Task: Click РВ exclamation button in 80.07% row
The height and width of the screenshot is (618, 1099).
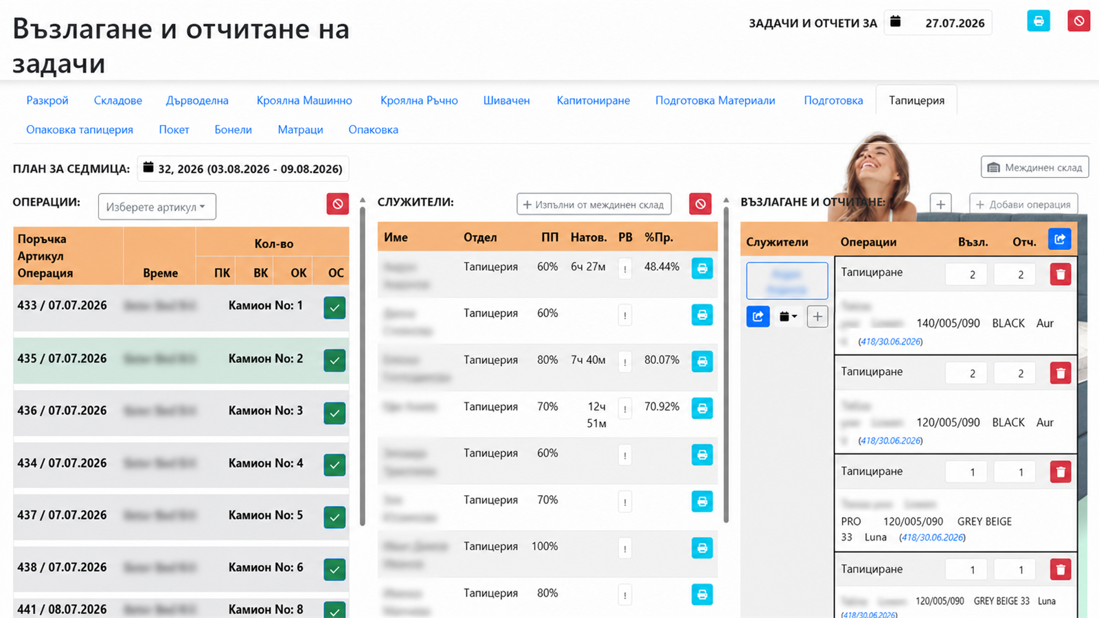Action: (625, 362)
